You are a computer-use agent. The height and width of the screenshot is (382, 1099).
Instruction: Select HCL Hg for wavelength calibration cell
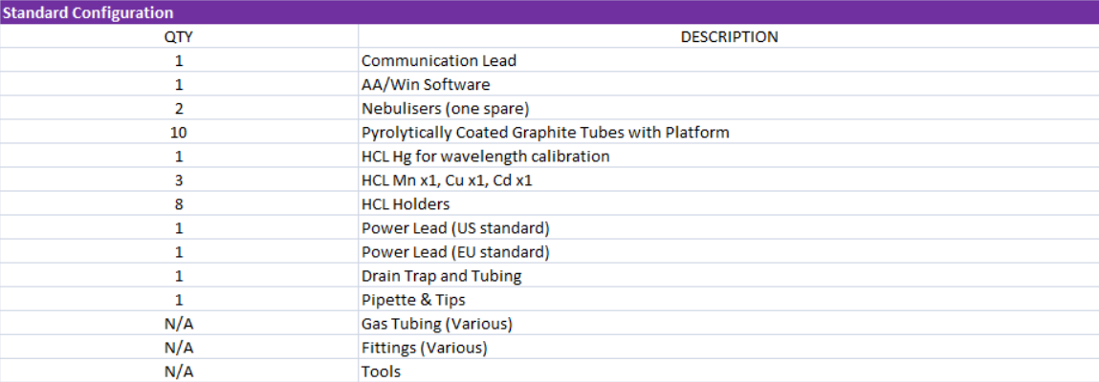[485, 157]
